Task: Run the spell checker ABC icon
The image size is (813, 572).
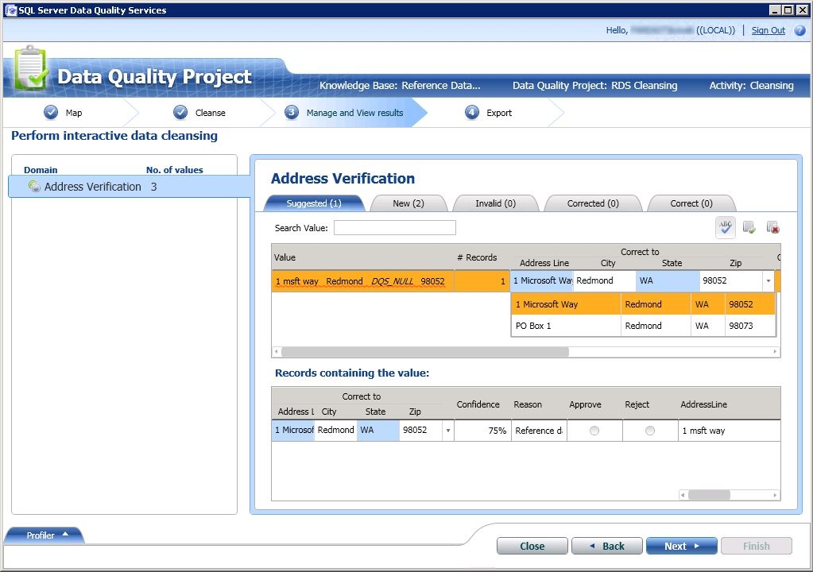Action: tap(724, 227)
